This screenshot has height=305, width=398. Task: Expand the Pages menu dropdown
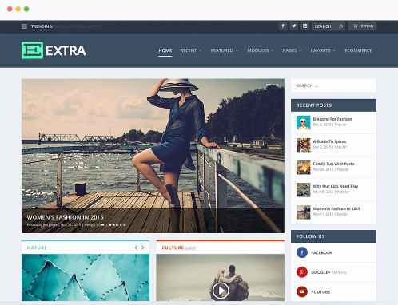292,50
